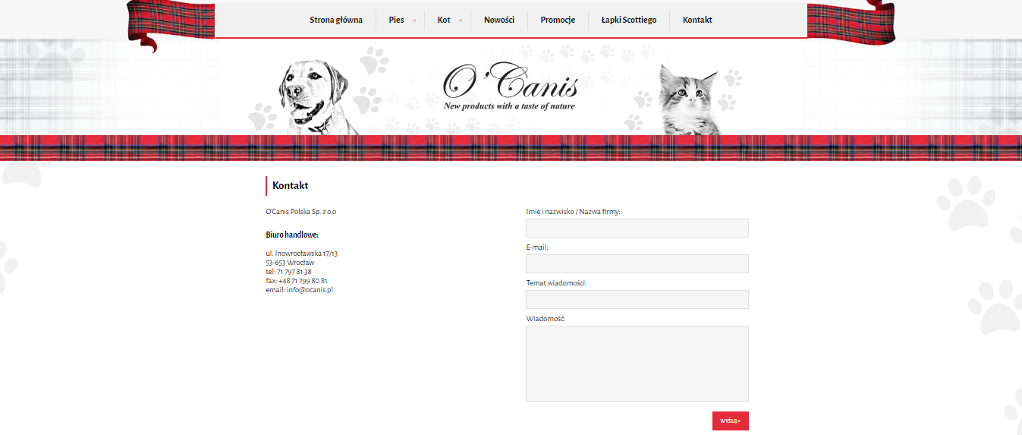Click into the E-mail input field
The image size is (1022, 435).
[x=637, y=263]
